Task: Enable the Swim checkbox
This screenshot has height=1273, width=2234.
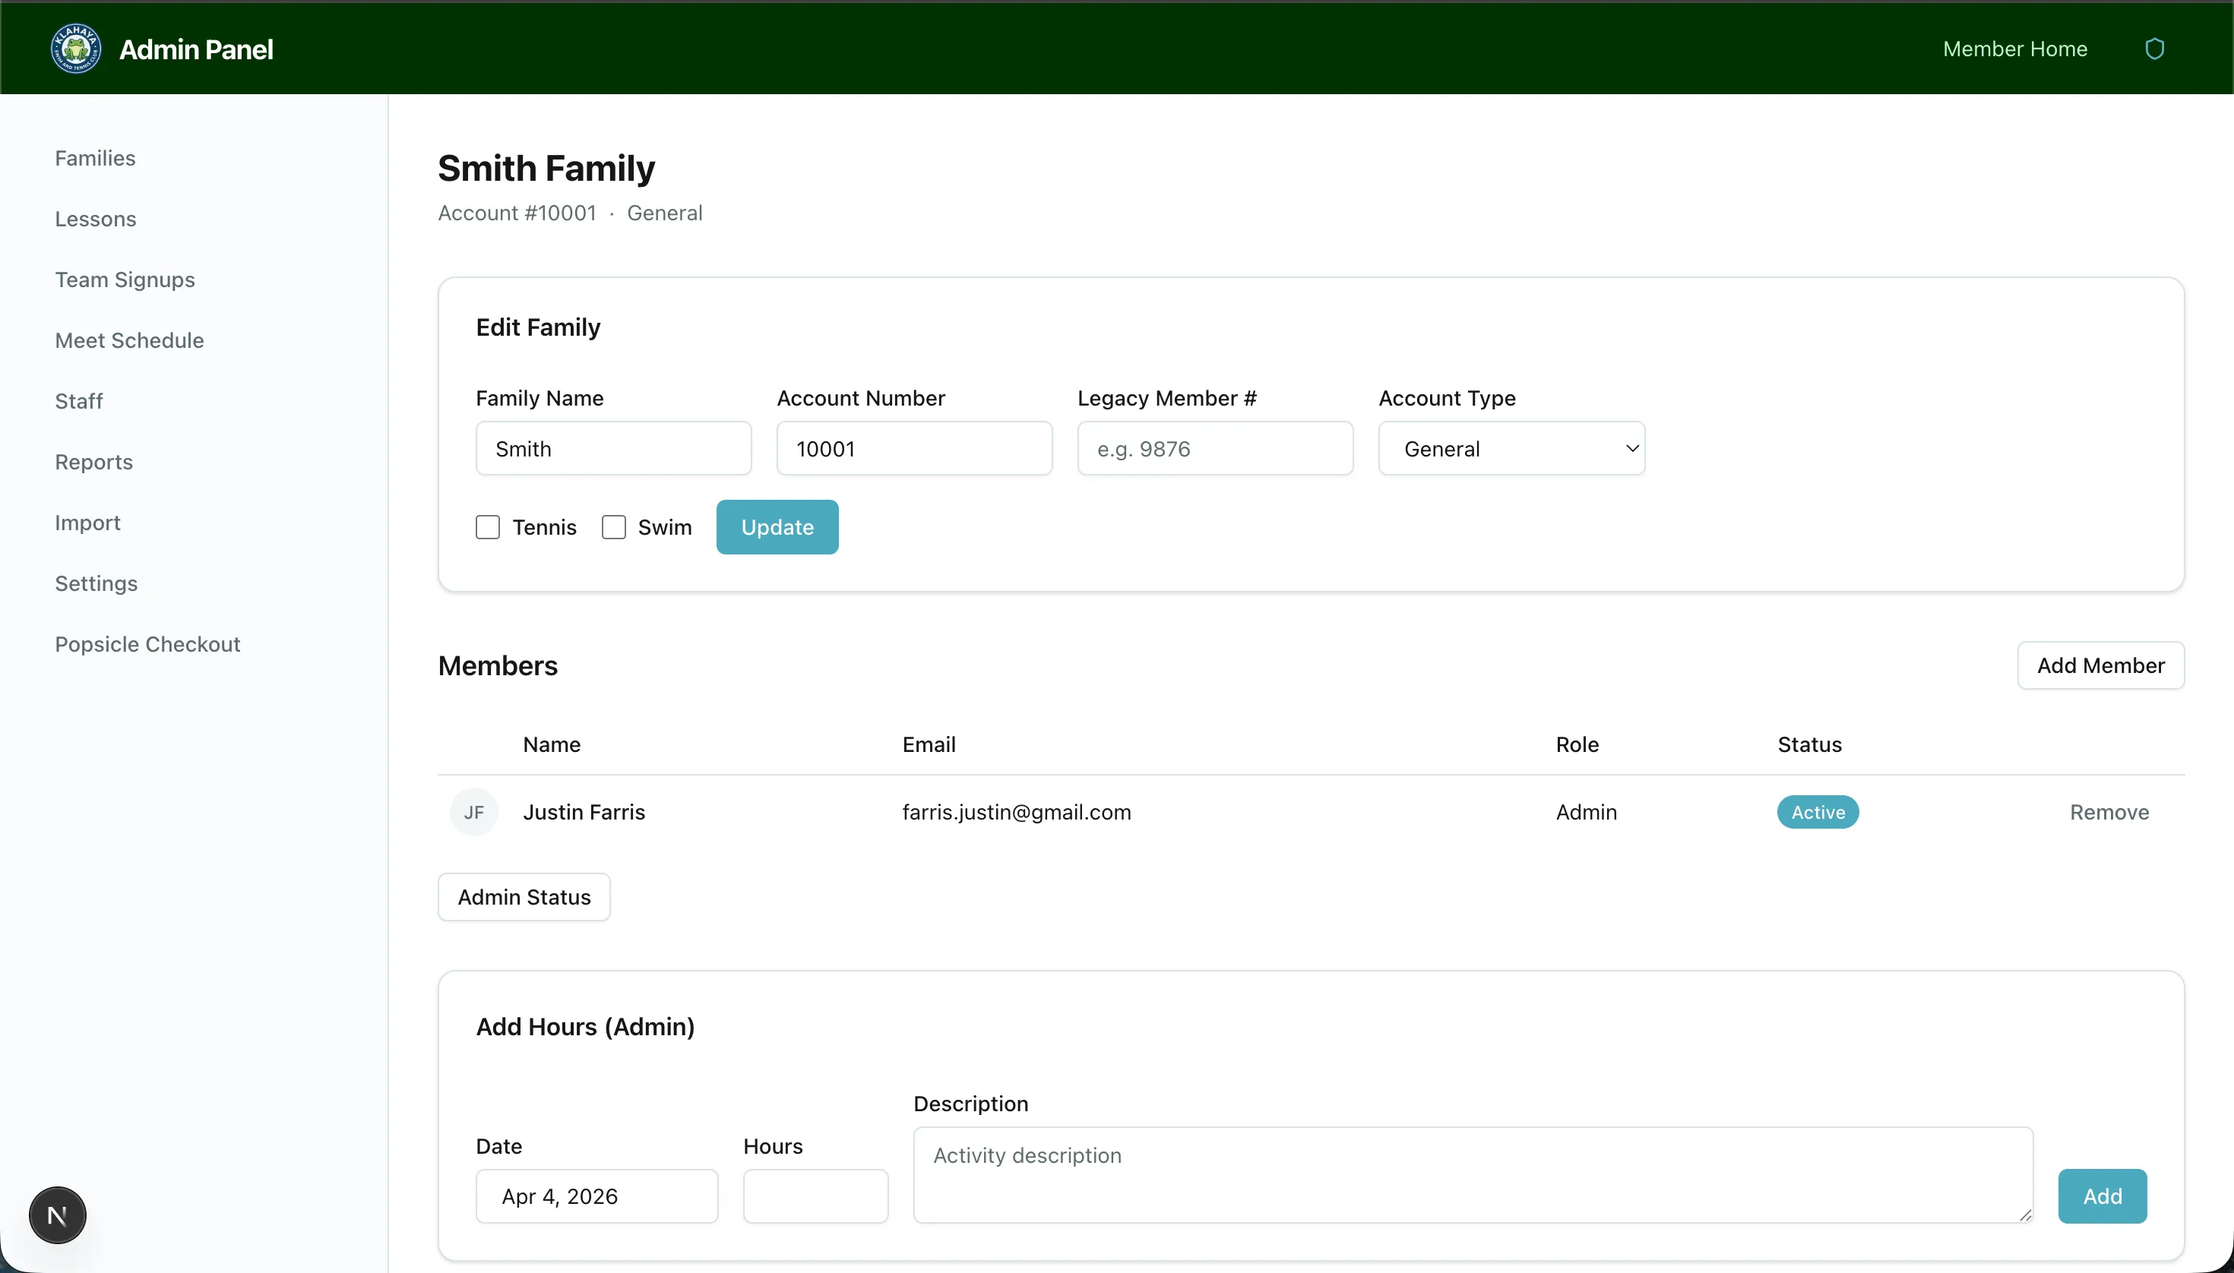Action: (614, 527)
